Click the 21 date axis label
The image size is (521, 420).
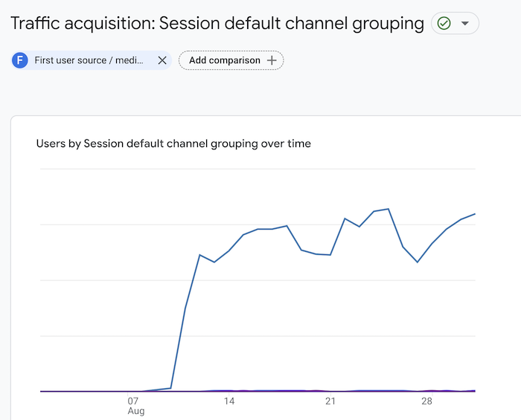pos(330,401)
